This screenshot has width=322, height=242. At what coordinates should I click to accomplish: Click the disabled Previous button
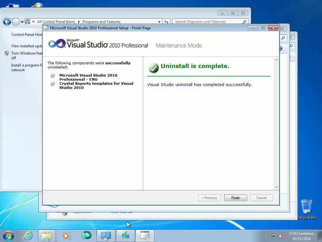click(209, 198)
